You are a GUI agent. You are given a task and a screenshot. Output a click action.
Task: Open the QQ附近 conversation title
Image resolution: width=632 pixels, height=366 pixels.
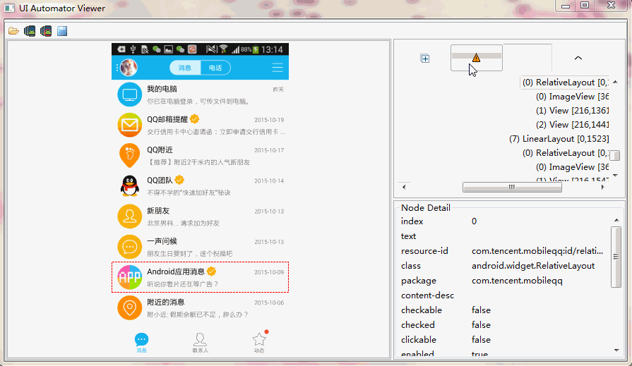tap(160, 150)
